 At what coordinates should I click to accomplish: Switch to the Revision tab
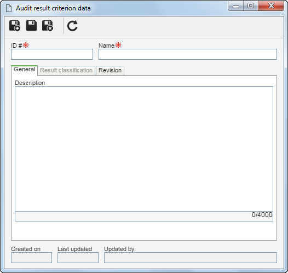pyautogui.click(x=110, y=70)
